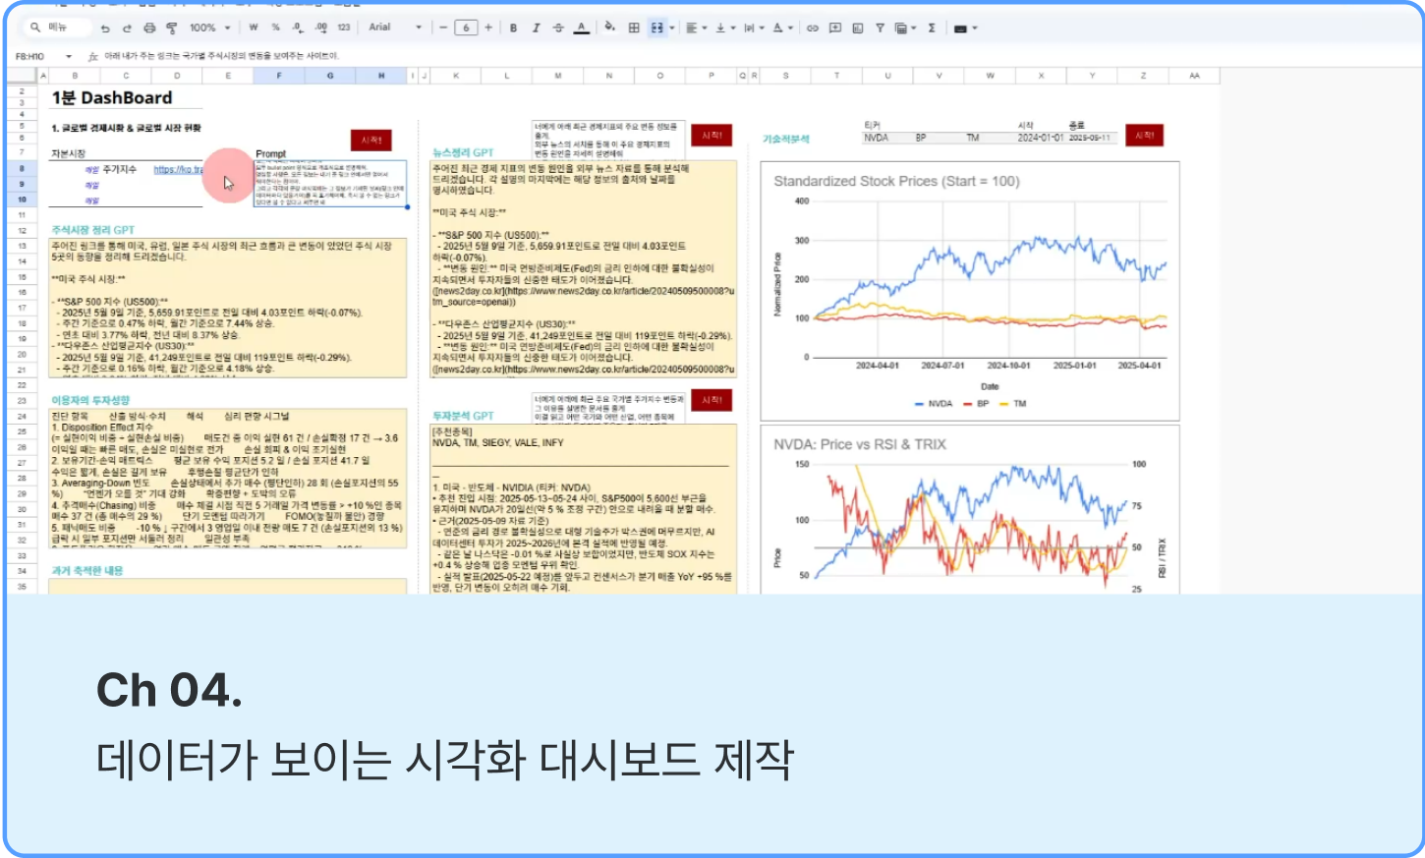Open the fill color picker
Viewport: 1425px width, 858px height.
pos(609,28)
